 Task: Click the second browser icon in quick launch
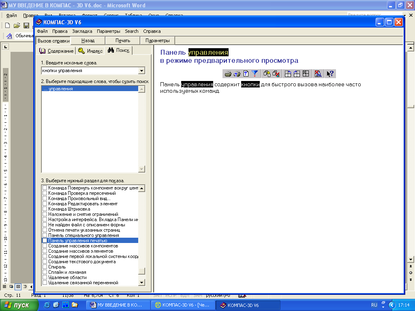(x=56, y=305)
